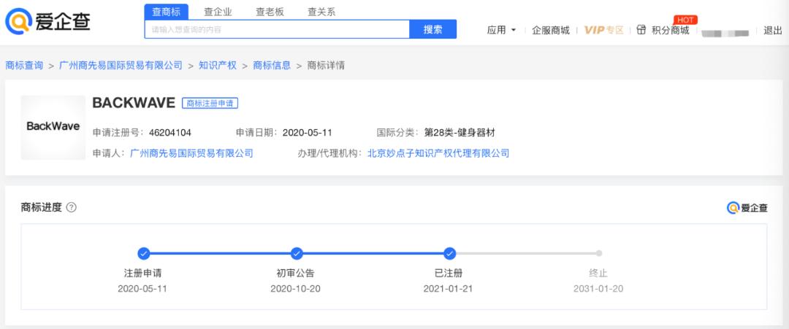Open the 企服商城 link
This screenshot has height=329, width=789.
coord(551,30)
